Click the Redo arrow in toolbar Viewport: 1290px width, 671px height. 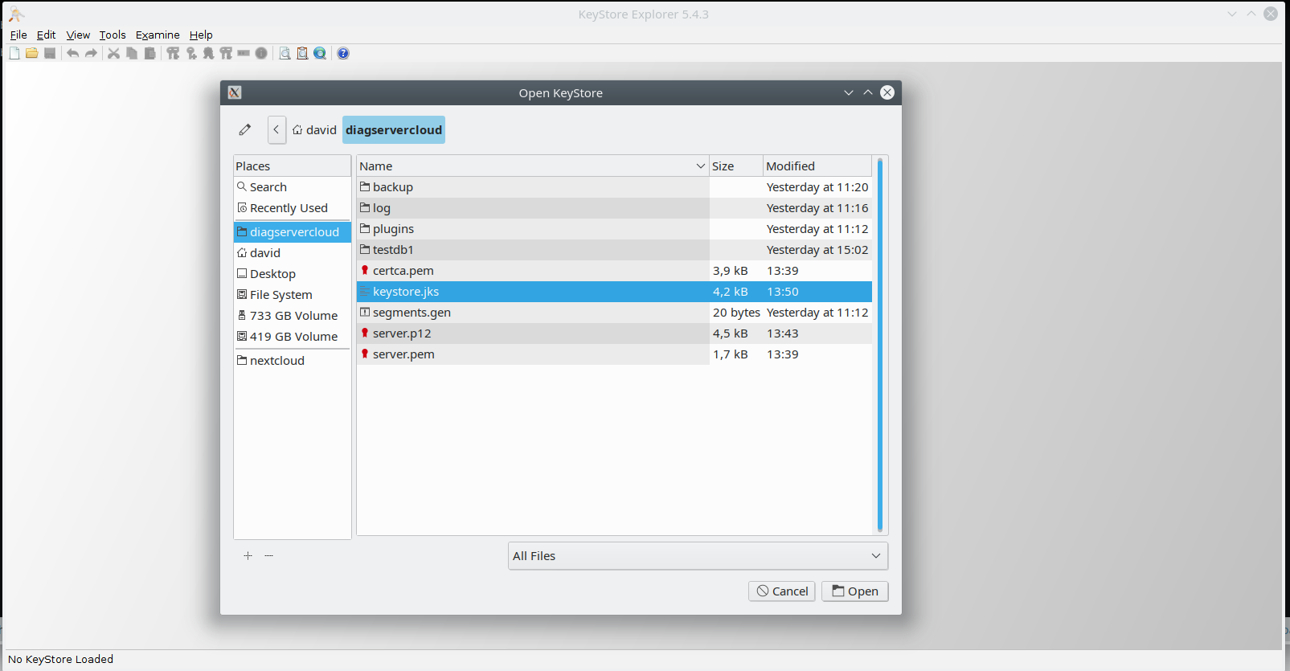point(91,53)
